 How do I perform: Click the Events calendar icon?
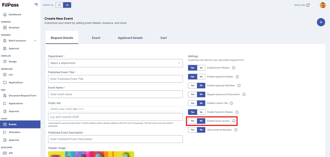(x=5, y=124)
